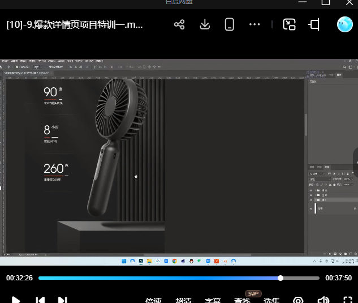
Task: Click the 查找 search button
Action: coord(242,300)
